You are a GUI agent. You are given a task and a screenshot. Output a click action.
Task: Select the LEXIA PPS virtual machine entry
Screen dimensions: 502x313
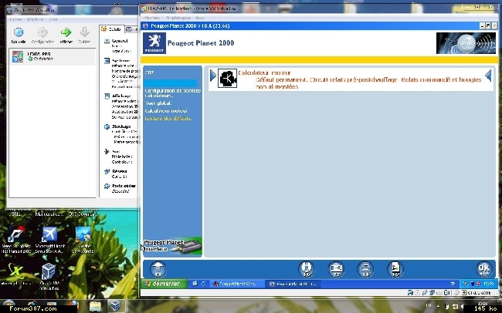point(53,56)
